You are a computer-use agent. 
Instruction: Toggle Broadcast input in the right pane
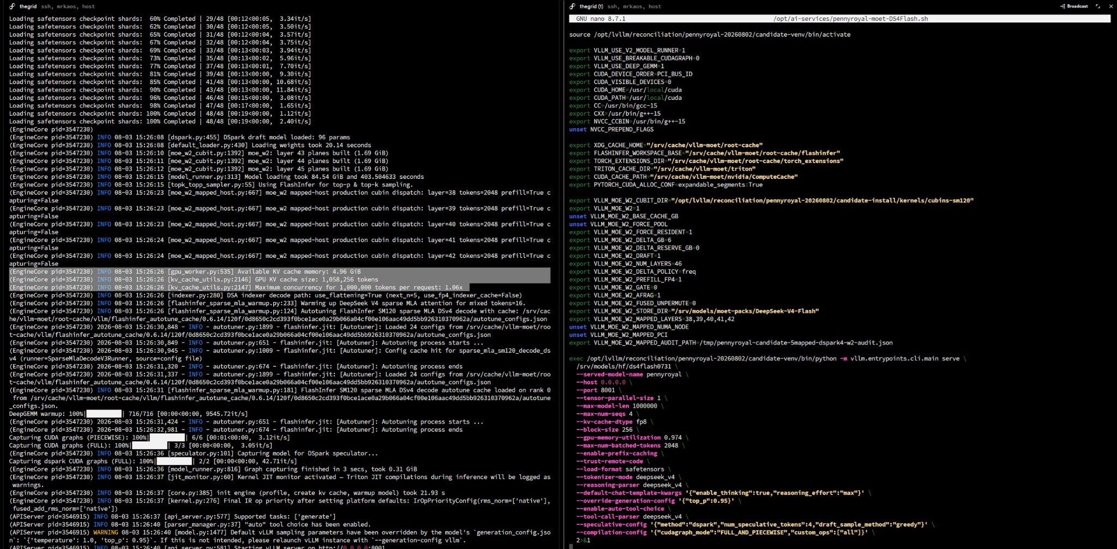pyautogui.click(x=1074, y=7)
